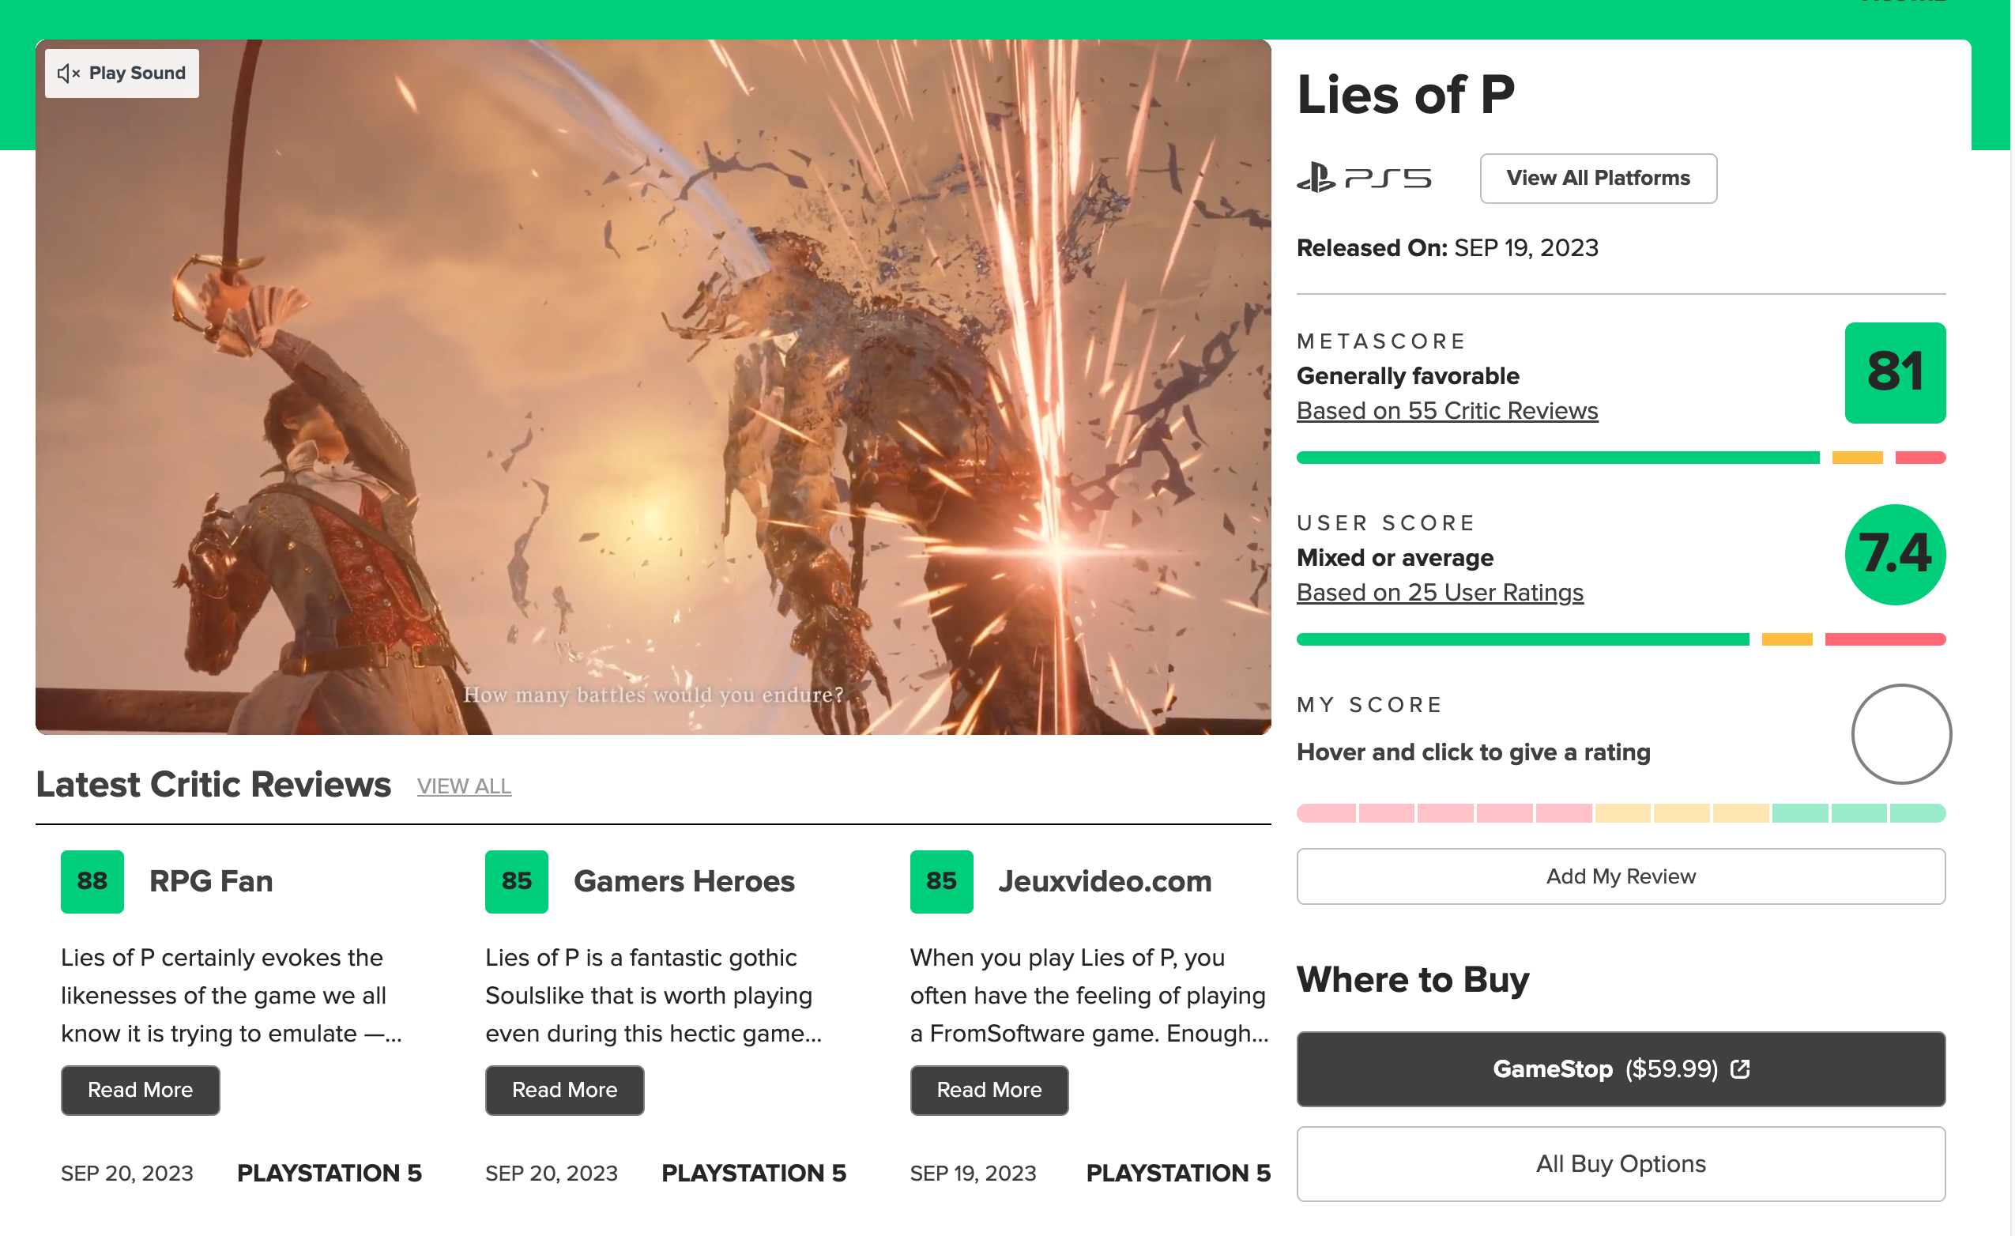Open View All Platforms
The image size is (2015, 1236).
1597,179
